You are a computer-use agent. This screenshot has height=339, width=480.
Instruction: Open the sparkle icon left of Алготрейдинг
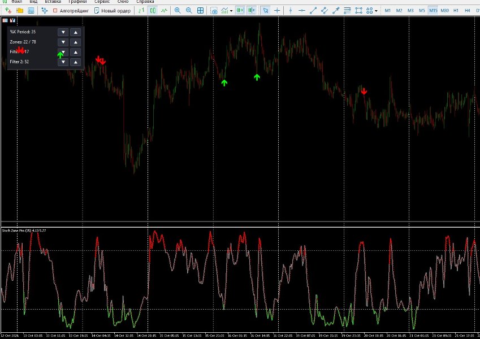click(45, 11)
